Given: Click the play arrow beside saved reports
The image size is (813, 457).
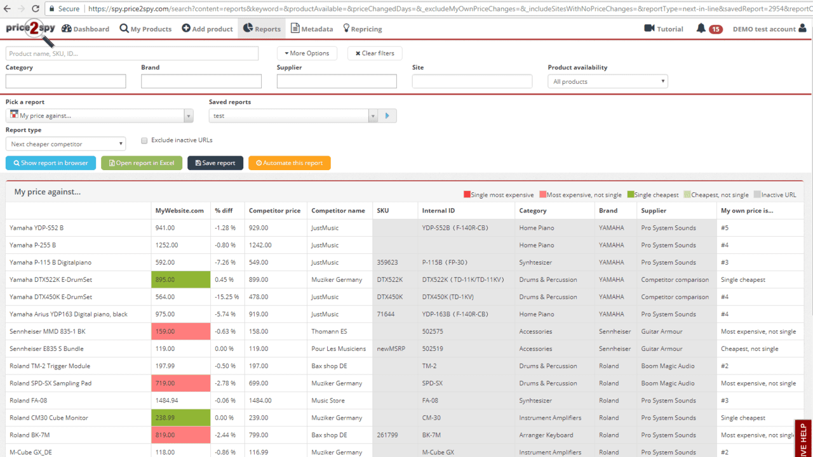Looking at the screenshot, I should tap(387, 116).
